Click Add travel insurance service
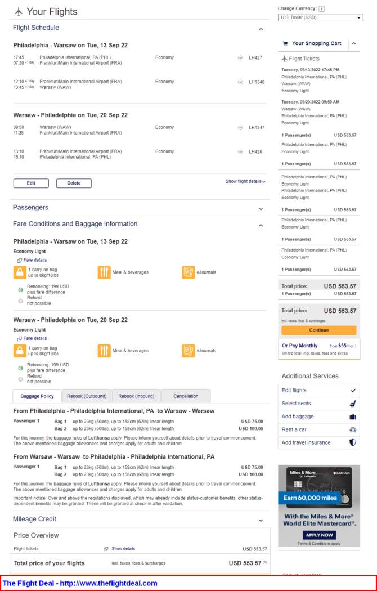The image size is (377, 591). pos(318,442)
